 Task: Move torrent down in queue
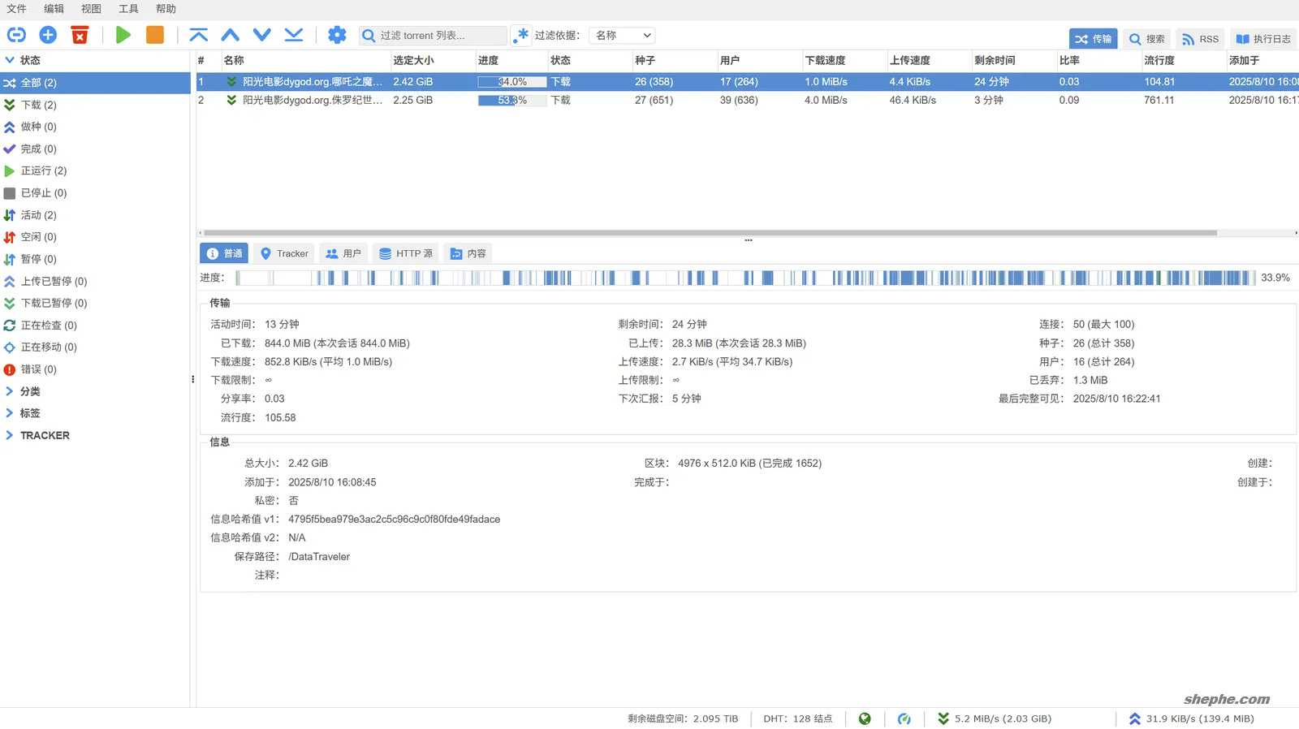262,35
